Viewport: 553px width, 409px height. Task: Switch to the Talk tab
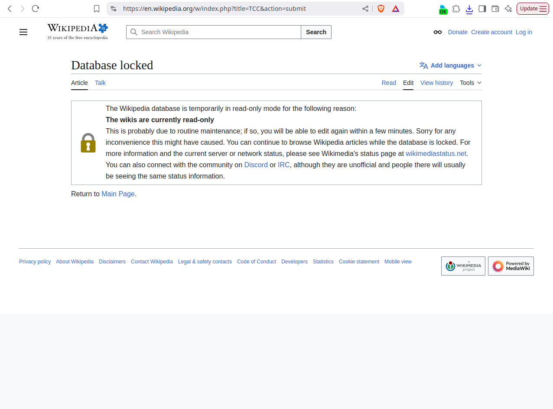click(x=100, y=83)
